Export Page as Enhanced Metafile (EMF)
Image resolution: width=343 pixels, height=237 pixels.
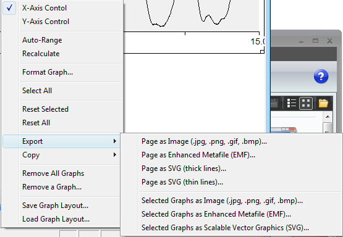231,155
